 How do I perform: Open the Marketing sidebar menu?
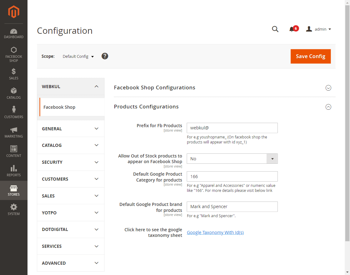point(14,132)
